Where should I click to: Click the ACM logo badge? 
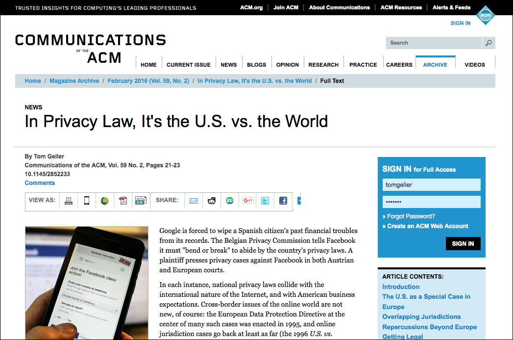(x=485, y=16)
